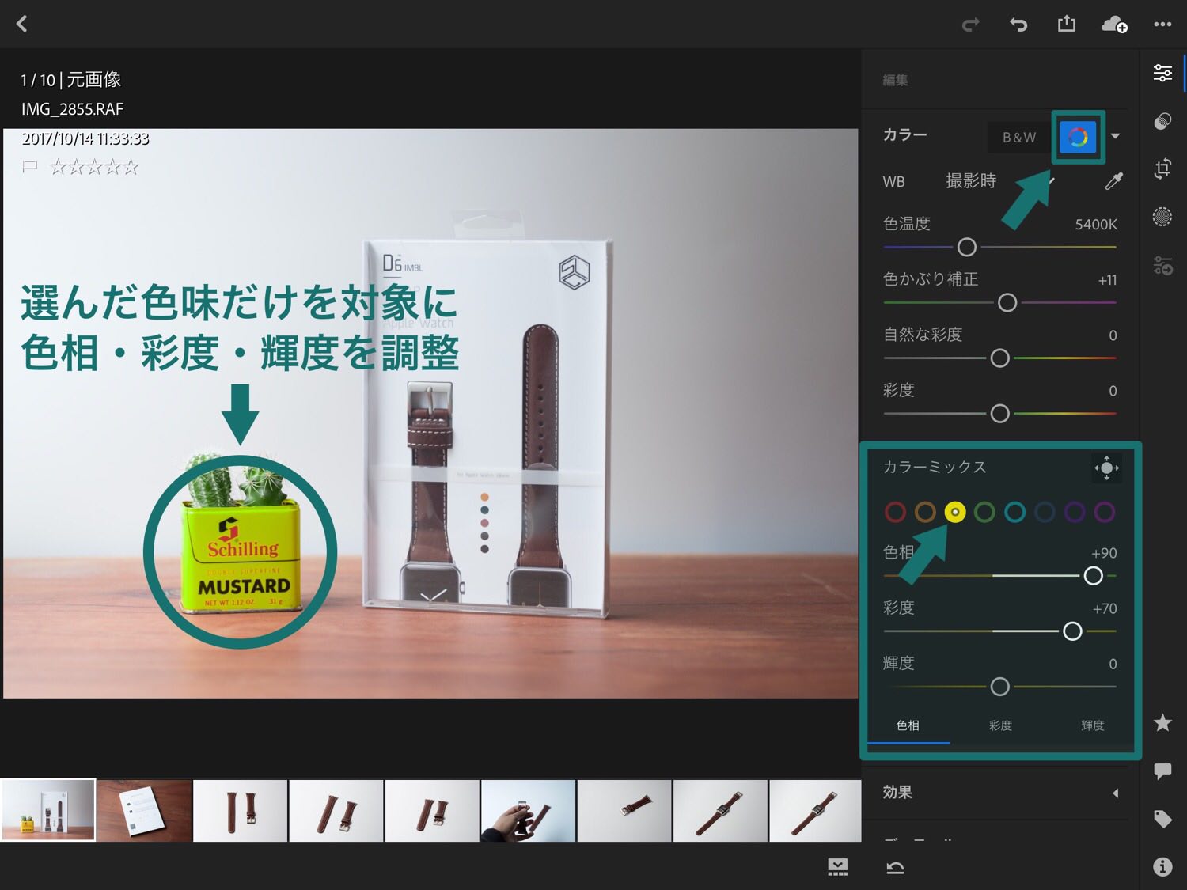The height and width of the screenshot is (890, 1187).
Task: Toggle the color mix wheel button
Action: click(1077, 137)
